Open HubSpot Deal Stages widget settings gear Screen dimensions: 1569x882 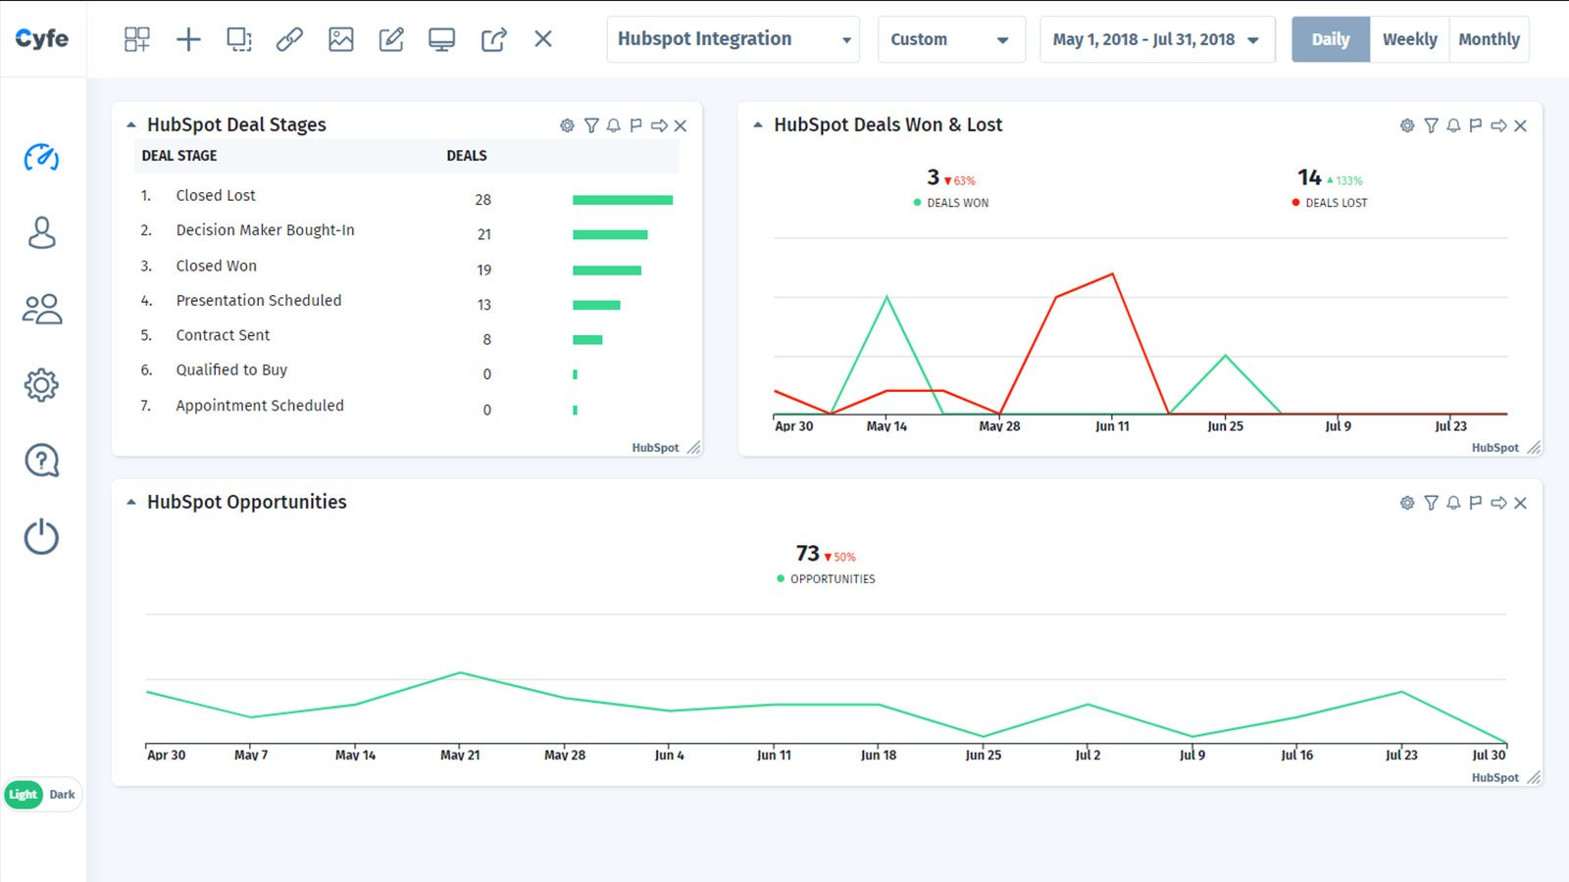click(x=567, y=125)
